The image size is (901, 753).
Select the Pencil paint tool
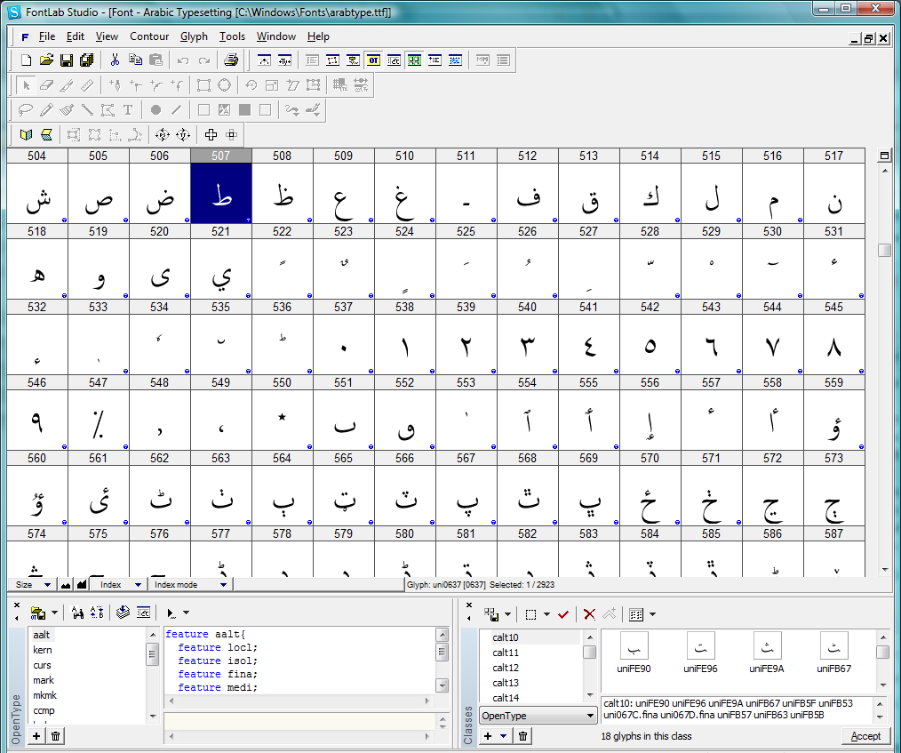46,109
